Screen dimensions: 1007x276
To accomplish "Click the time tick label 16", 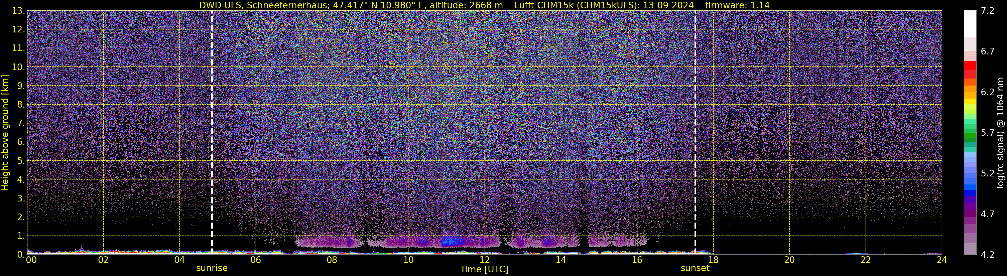I will point(637,260).
